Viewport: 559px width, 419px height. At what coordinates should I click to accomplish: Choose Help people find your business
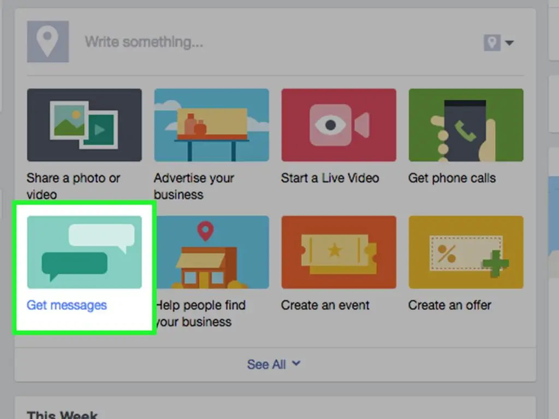211,252
